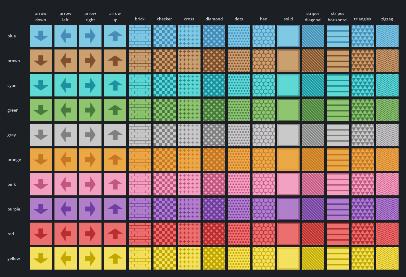Viewport: 406px width, 277px height.
Task: Click the blue triangles pattern tile
Action: click(x=363, y=36)
